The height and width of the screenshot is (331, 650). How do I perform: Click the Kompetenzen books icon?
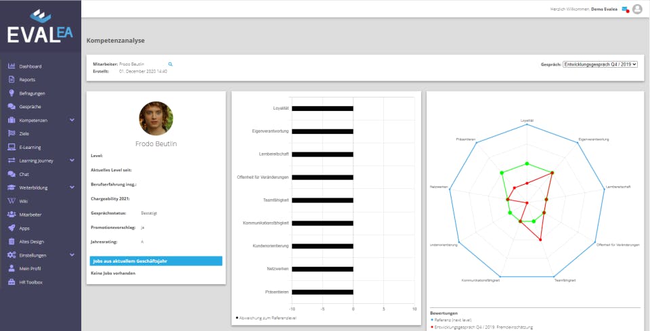tap(12, 120)
